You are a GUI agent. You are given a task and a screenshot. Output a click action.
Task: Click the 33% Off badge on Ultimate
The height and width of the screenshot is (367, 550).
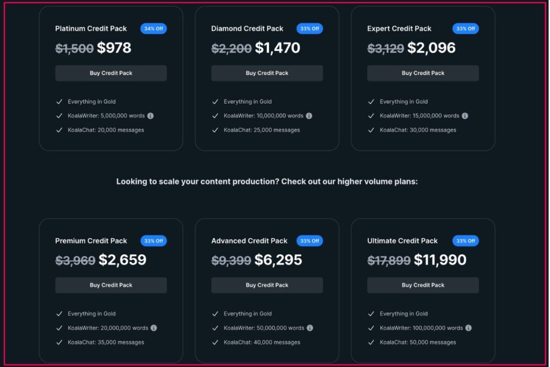pos(466,241)
